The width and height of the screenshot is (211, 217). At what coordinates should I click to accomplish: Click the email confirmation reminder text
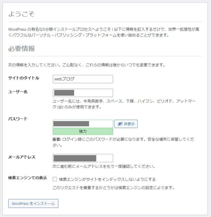(103, 166)
